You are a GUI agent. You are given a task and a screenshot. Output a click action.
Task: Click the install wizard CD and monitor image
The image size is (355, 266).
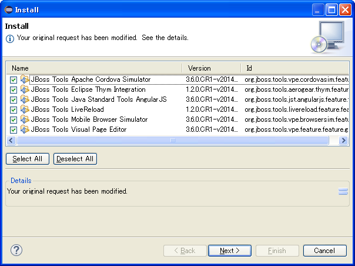(x=328, y=37)
